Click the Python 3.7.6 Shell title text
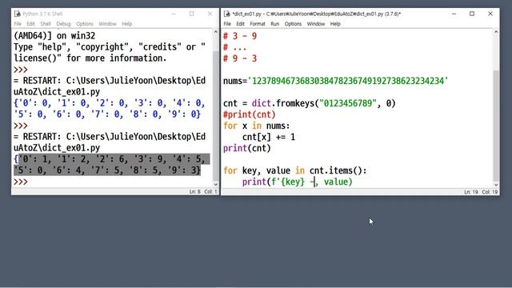The width and height of the screenshot is (512, 288). (42, 14)
